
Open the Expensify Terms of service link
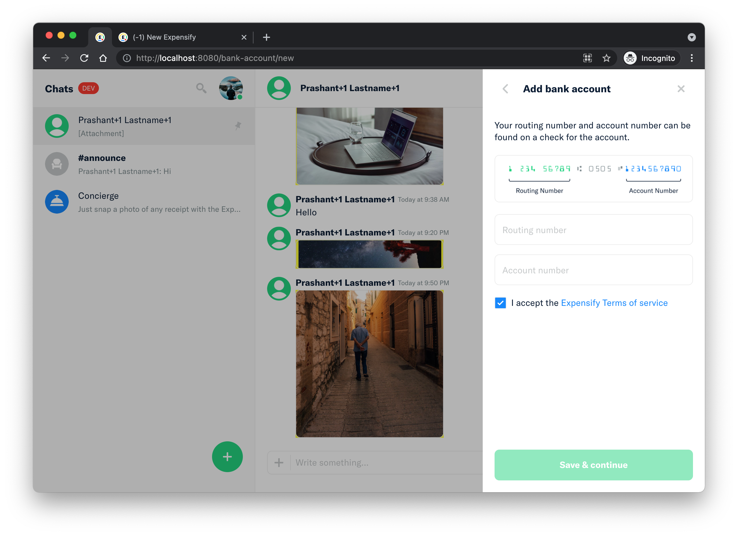pyautogui.click(x=614, y=303)
